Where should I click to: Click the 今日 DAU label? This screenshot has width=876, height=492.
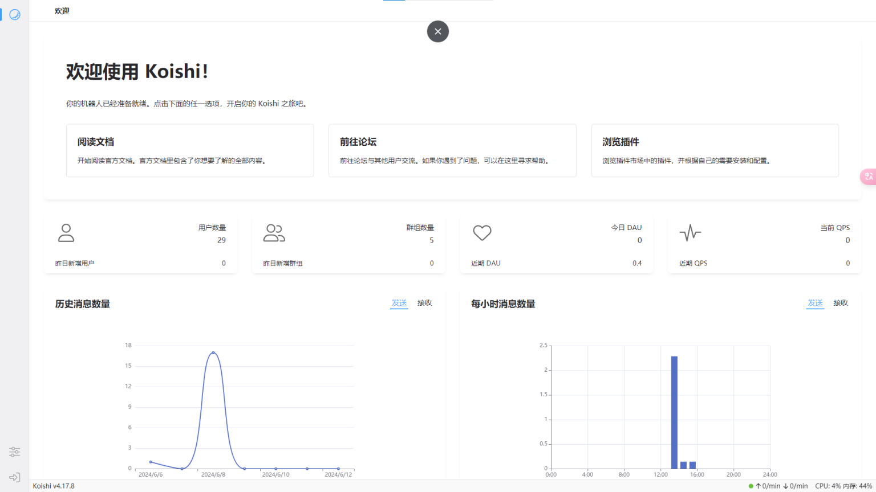(626, 228)
